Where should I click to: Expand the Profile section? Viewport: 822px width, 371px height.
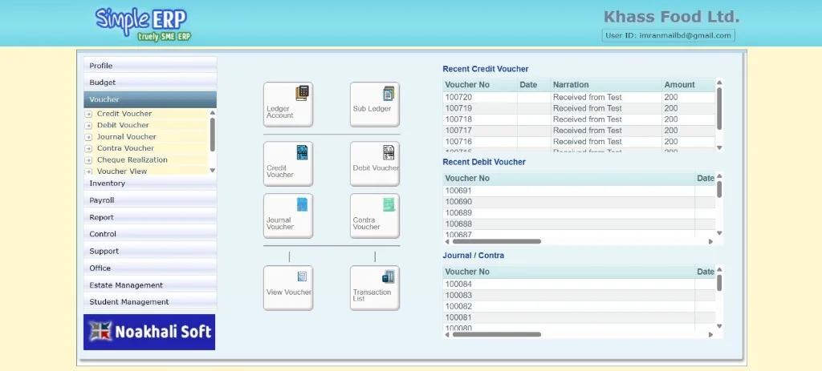150,66
